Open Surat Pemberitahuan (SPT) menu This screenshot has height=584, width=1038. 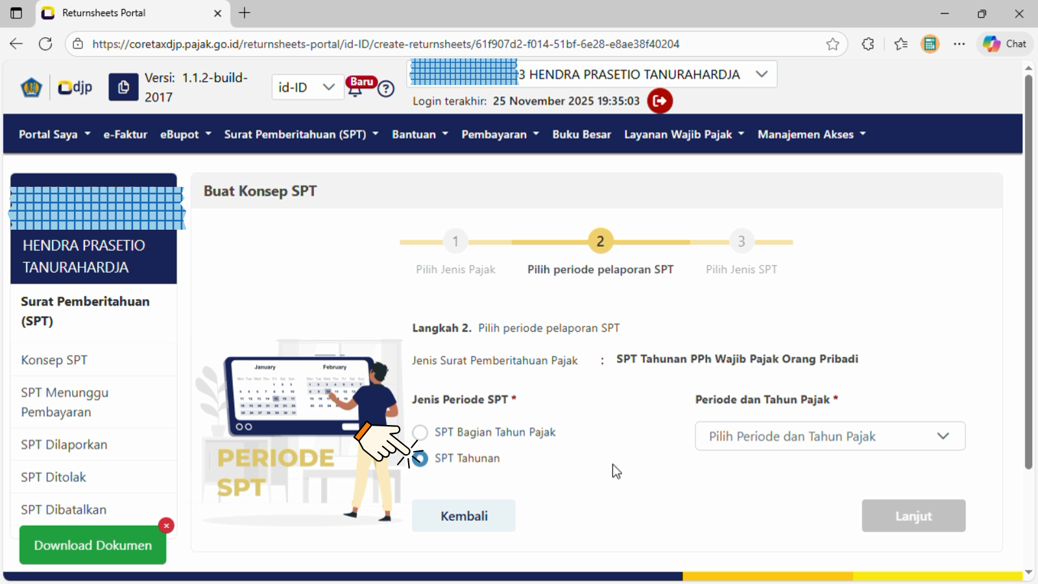[x=301, y=134]
